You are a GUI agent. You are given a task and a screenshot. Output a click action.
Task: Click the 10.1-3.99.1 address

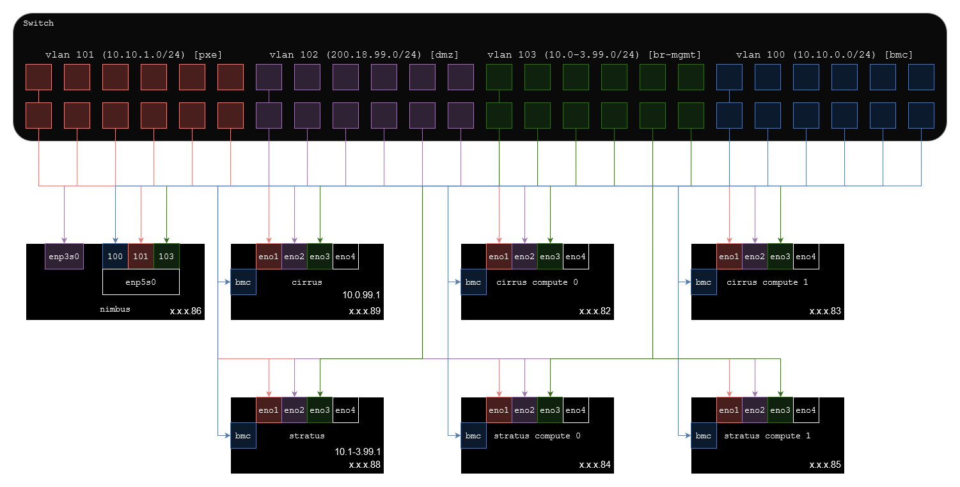tap(358, 452)
